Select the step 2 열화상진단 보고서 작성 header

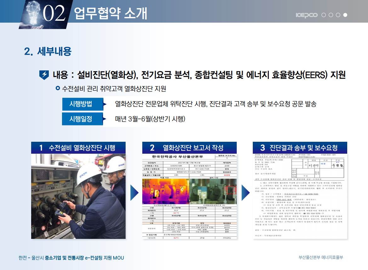point(189,148)
